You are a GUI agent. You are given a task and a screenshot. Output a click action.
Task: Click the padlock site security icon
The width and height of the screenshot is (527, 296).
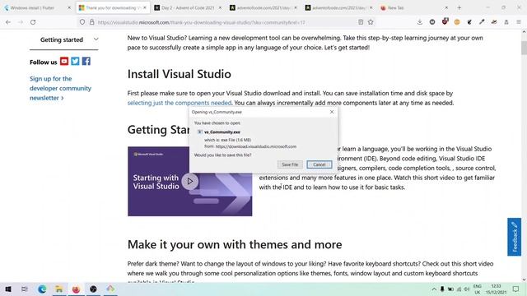91,22
